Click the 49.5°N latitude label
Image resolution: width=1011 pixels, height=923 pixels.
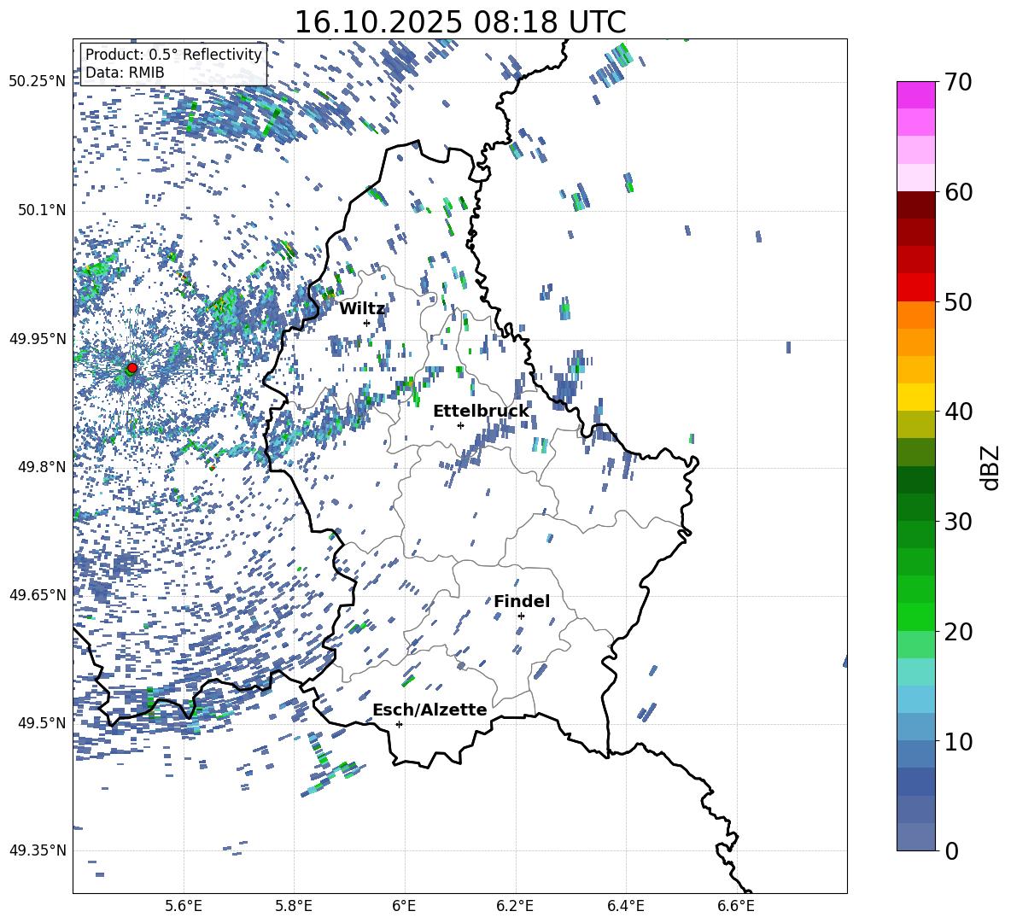(41, 722)
